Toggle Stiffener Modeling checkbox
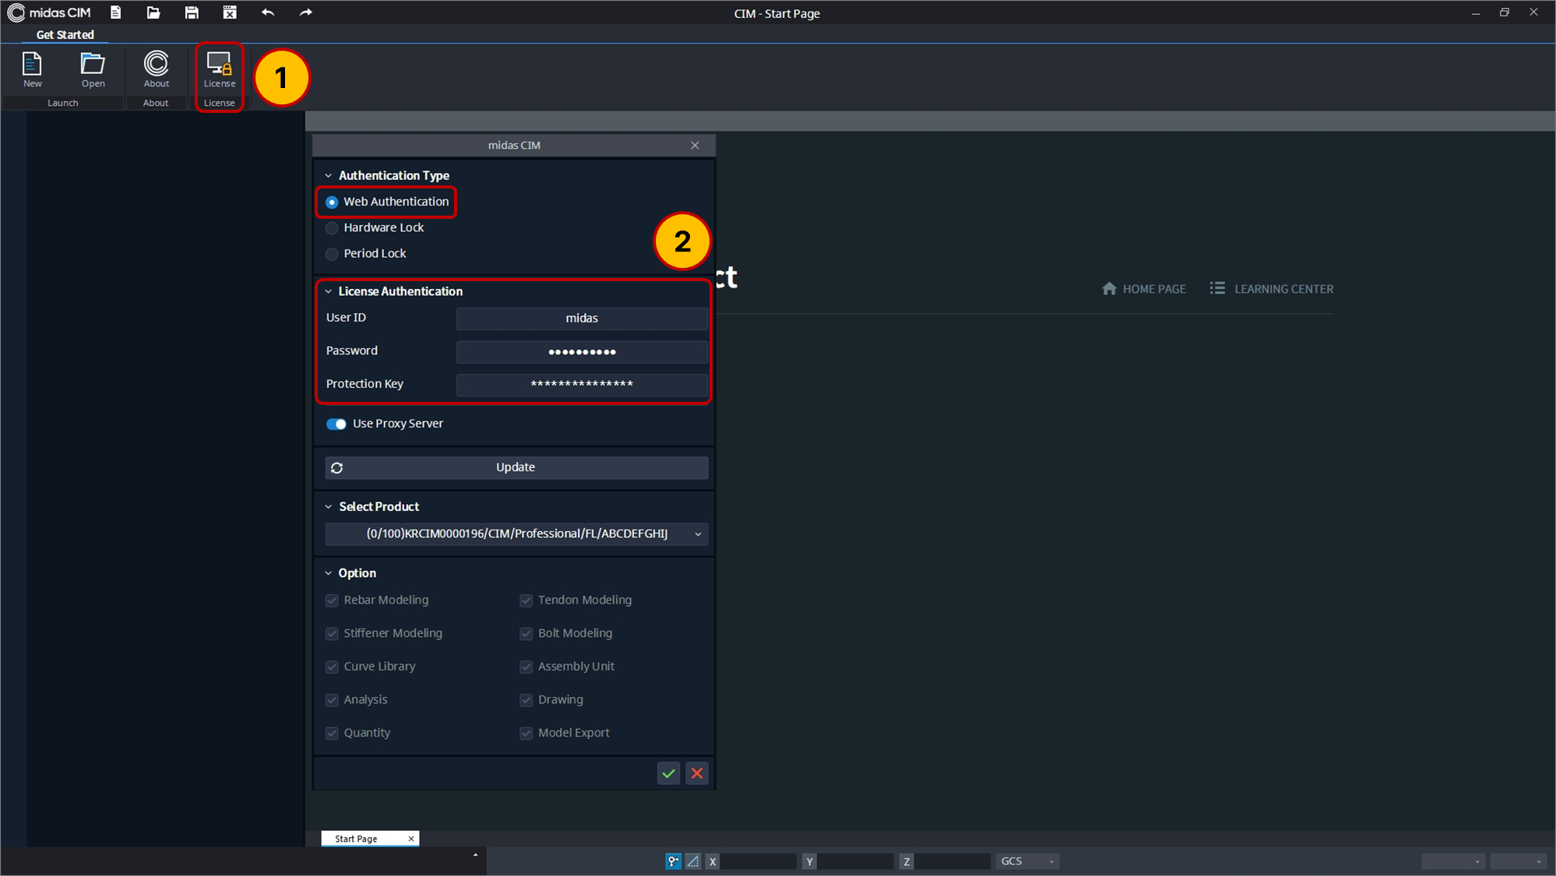The height and width of the screenshot is (876, 1556). click(x=332, y=634)
